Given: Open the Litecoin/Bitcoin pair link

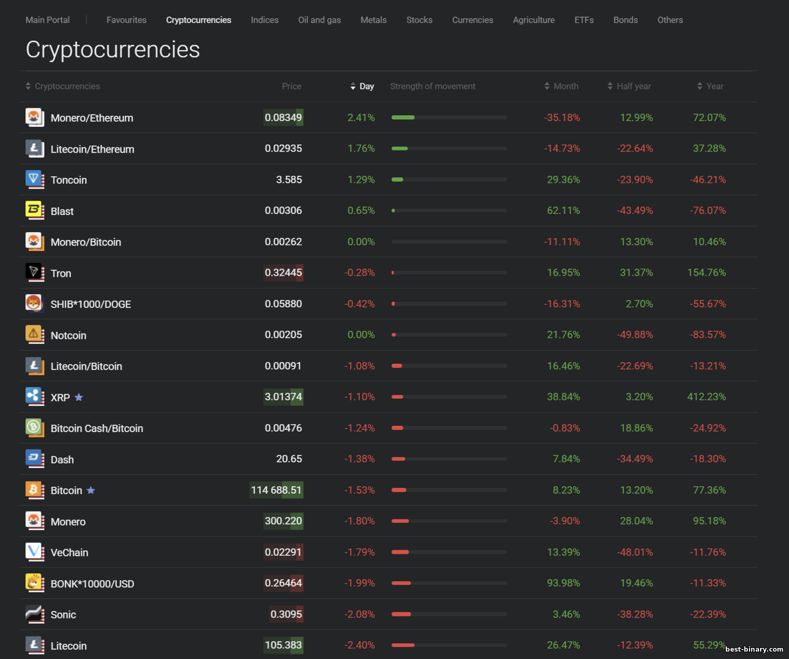Looking at the screenshot, I should pyautogui.click(x=86, y=366).
